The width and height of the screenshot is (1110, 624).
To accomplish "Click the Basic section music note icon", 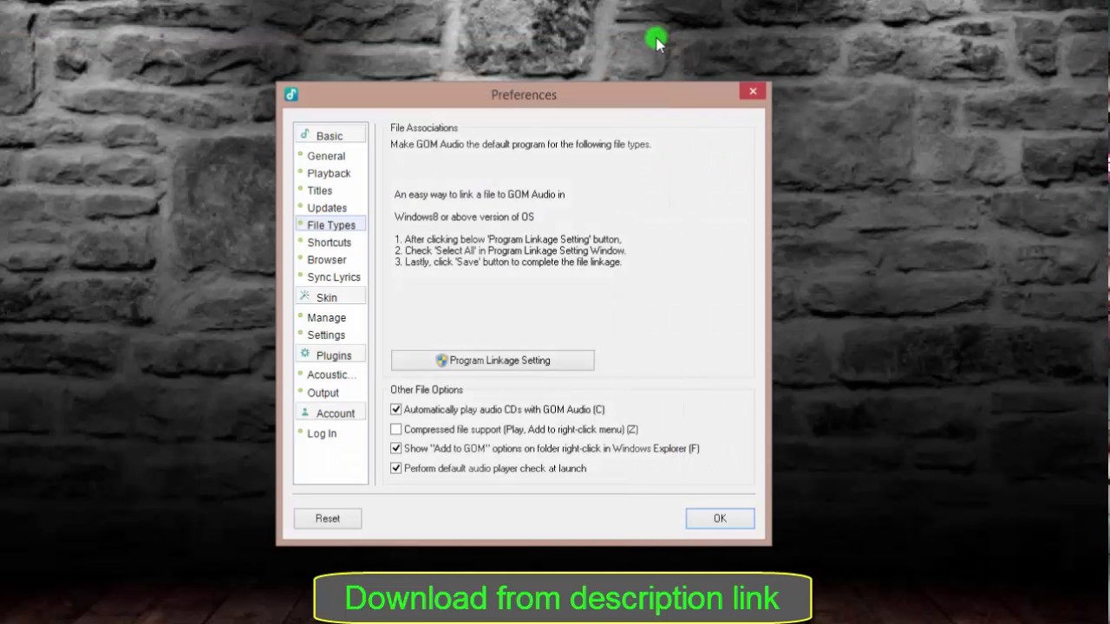I will (x=304, y=134).
